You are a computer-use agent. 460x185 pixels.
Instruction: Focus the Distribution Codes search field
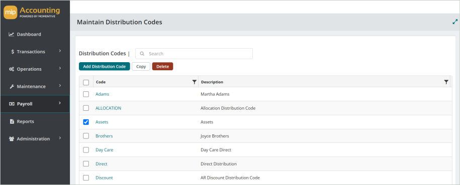[x=194, y=54]
